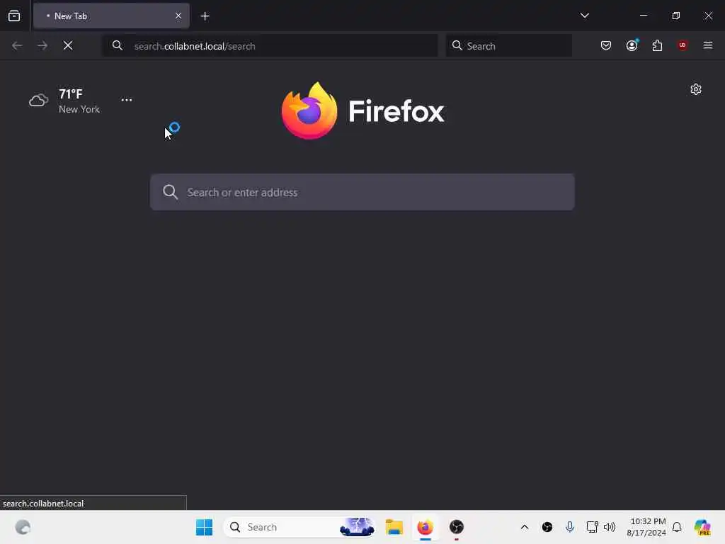Screen dimensions: 725x544
Task: Open File Explorer from taskbar
Action: [394, 527]
